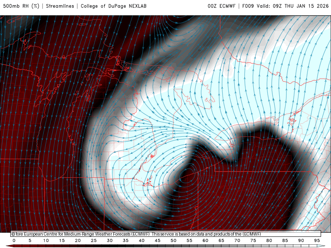
Task: Click the "75" value on the colorbar scale
Action: click(253, 241)
